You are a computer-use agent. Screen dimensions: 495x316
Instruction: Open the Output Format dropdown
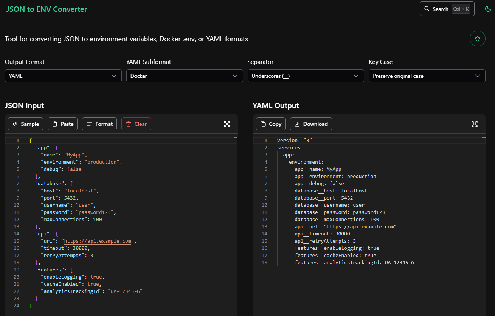pyautogui.click(x=63, y=76)
